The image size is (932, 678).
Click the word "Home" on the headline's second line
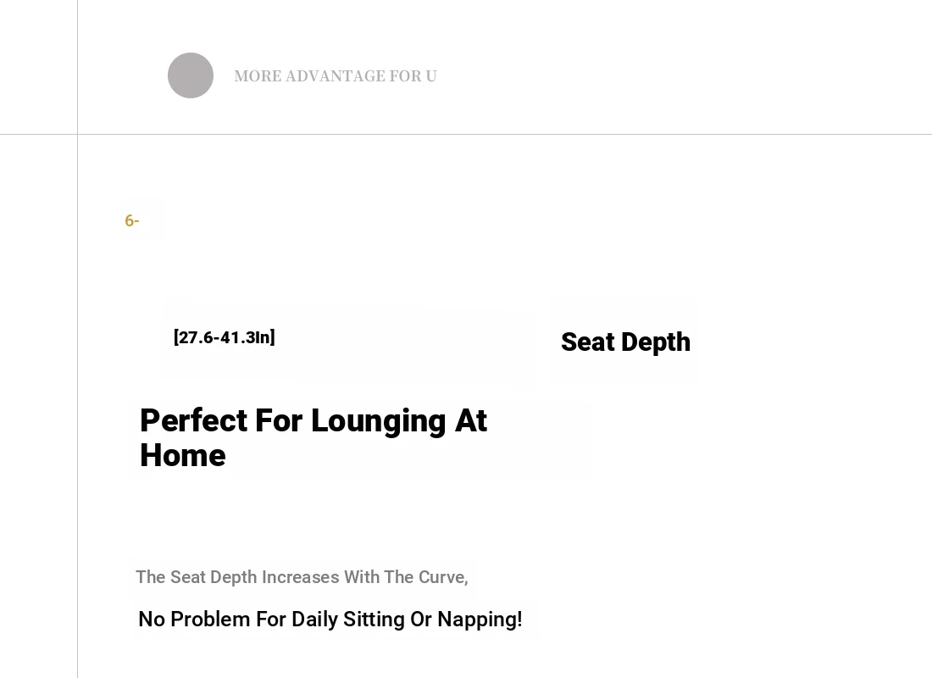pyautogui.click(x=182, y=455)
